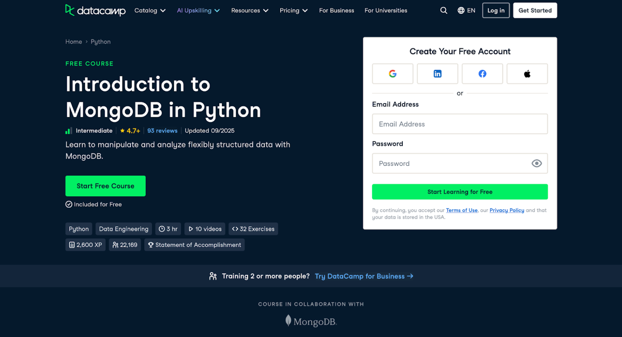Click the FREE COURSE label
Viewport: 622px width, 337px height.
point(89,64)
